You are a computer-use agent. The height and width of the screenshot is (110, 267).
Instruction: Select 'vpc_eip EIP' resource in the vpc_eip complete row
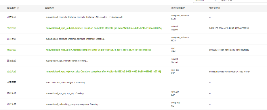click(x=175, y=72)
